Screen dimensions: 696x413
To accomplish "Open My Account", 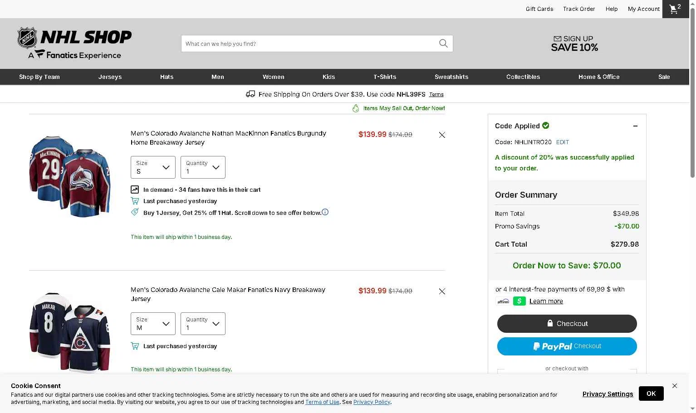I will click(x=644, y=9).
